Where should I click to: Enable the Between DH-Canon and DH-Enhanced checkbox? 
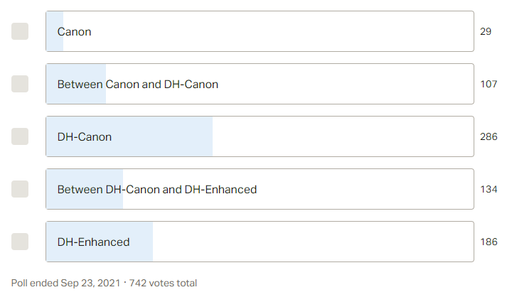click(x=20, y=189)
